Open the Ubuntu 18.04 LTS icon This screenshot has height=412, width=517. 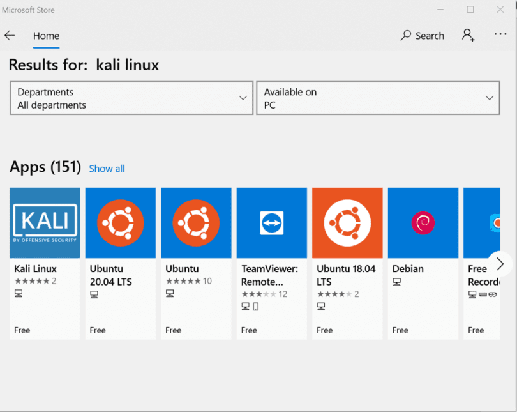coord(347,223)
